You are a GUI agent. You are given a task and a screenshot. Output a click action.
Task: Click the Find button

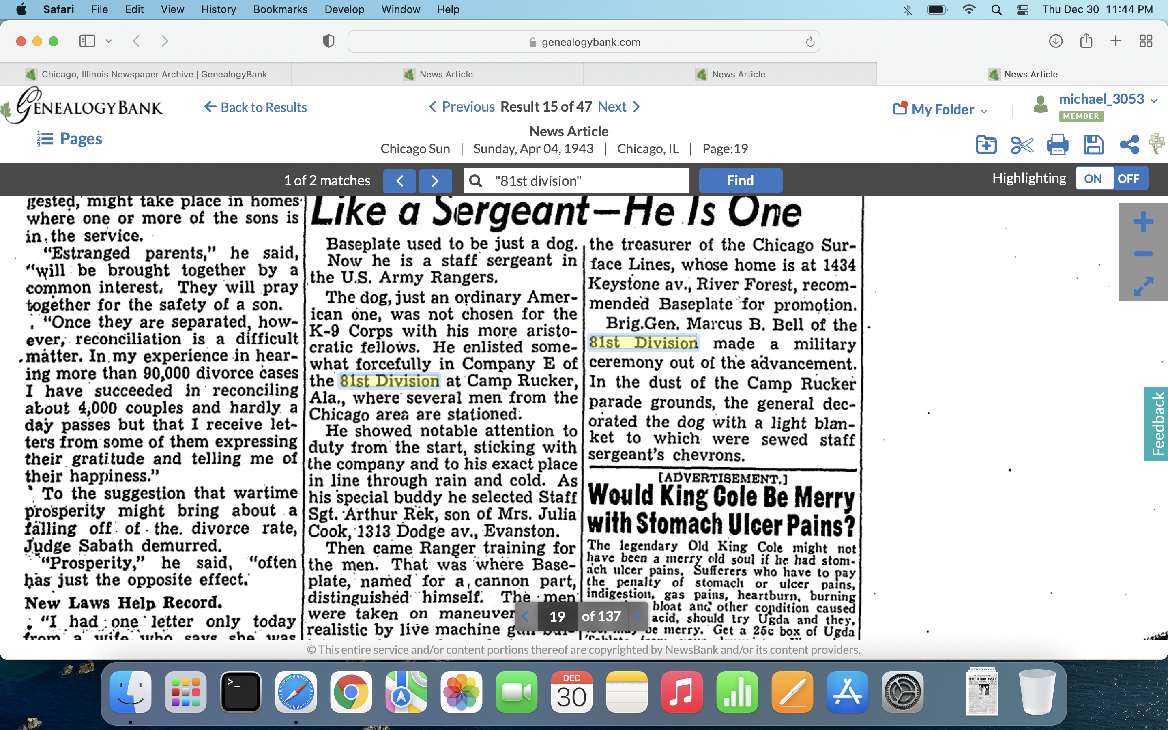pyautogui.click(x=740, y=180)
